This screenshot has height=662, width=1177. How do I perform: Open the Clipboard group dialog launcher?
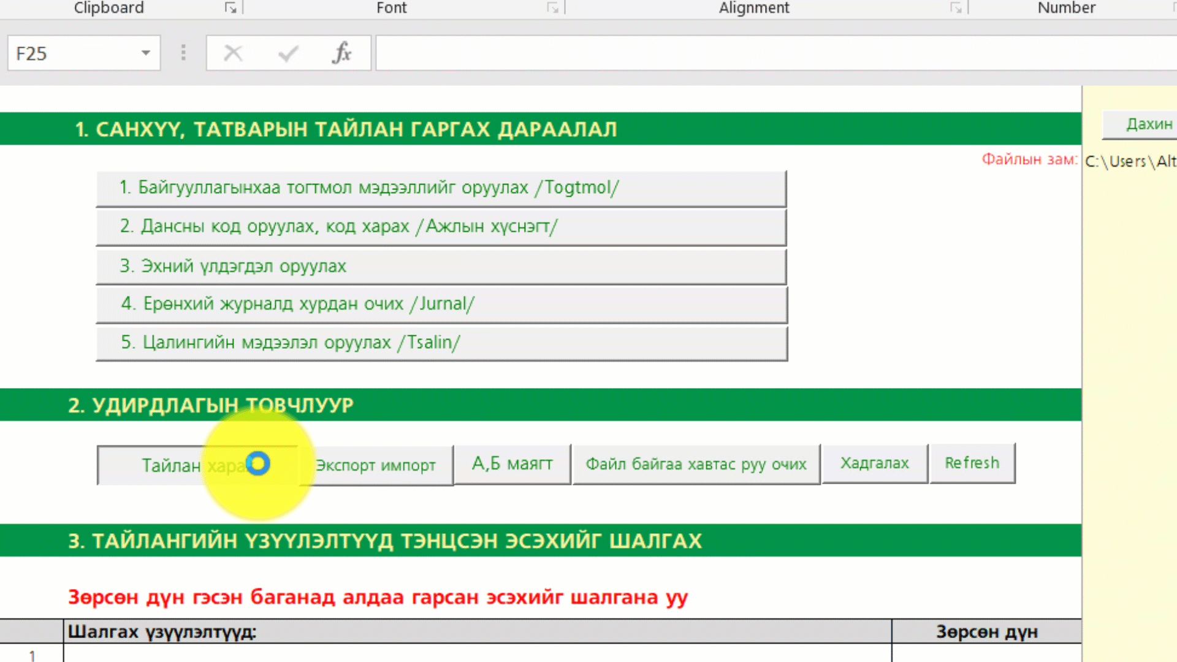230,8
